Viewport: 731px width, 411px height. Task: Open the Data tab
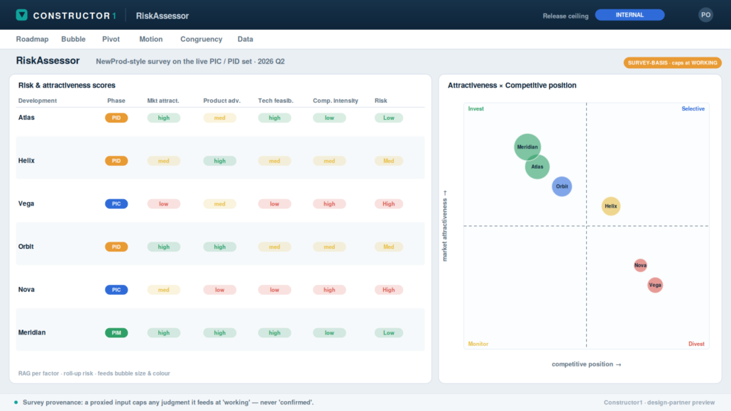click(246, 39)
